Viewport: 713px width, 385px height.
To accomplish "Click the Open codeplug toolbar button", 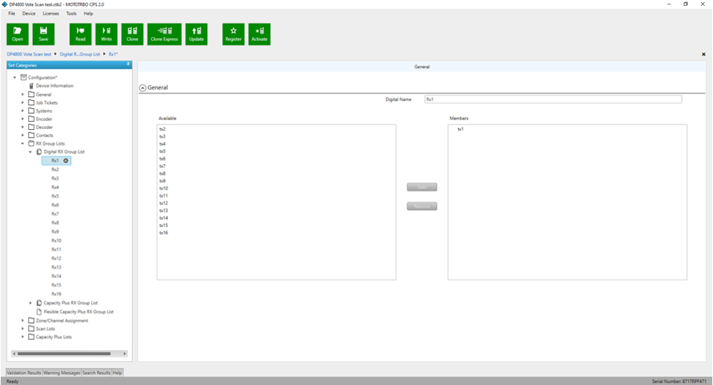I will [17, 34].
